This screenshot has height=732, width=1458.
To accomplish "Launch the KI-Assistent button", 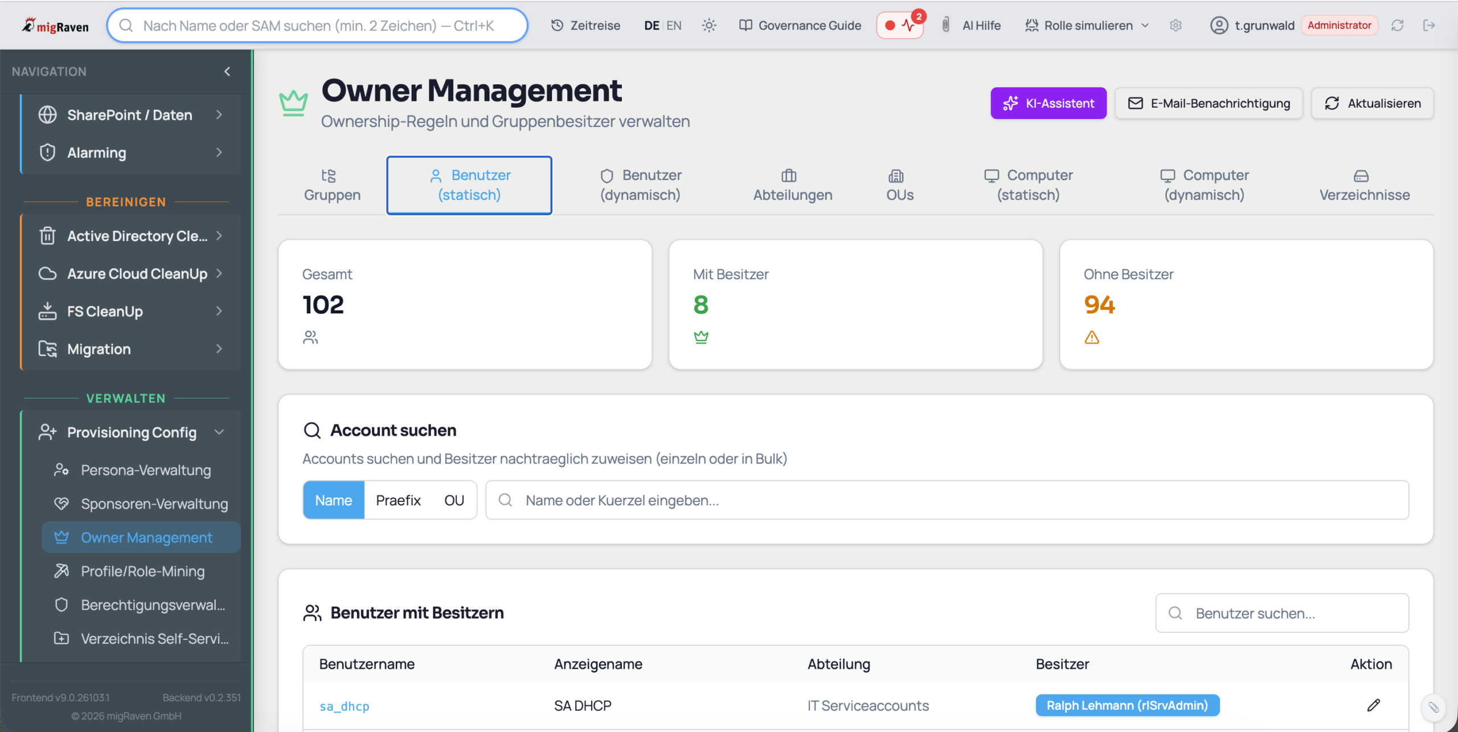I will click(1048, 103).
